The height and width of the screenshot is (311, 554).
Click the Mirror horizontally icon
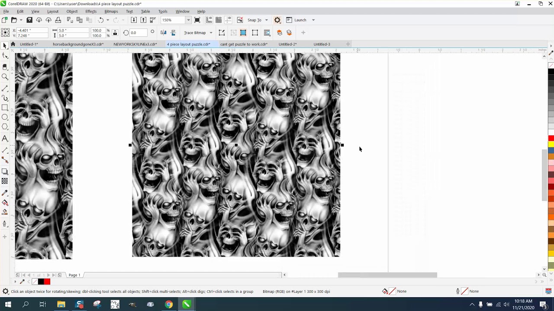pyautogui.click(x=164, y=33)
